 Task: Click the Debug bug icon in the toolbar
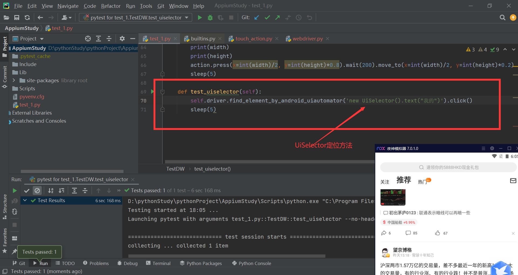coord(210,18)
